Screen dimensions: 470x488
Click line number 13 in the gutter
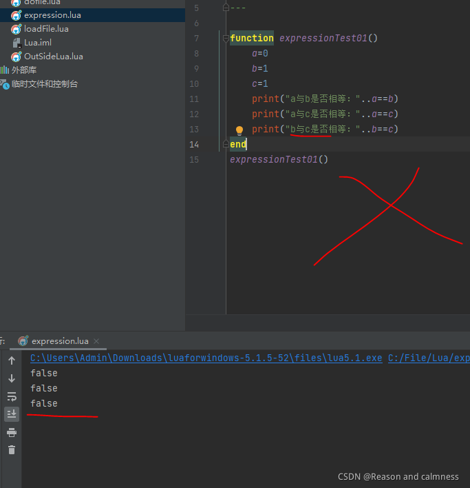(x=194, y=129)
